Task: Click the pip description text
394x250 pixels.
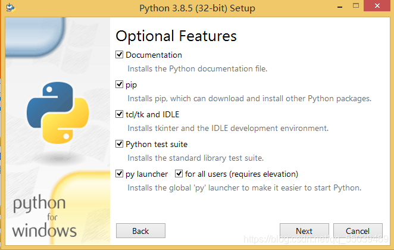Action: tap(249, 98)
